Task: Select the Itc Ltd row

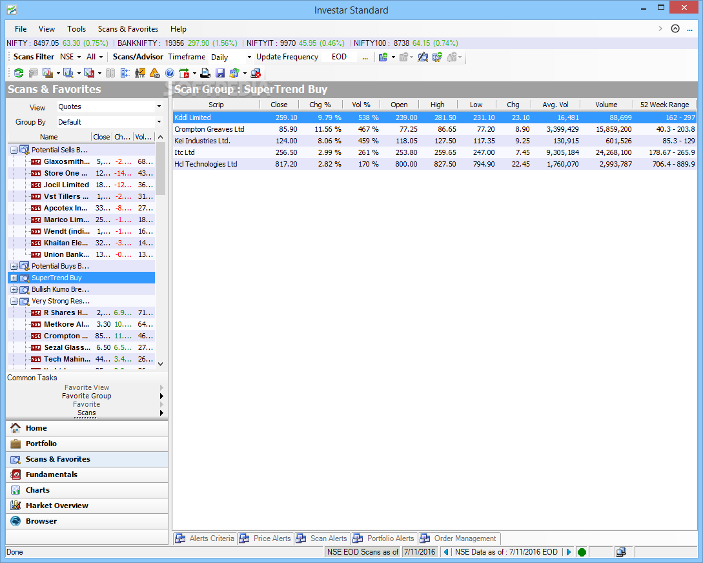Action: tap(434, 152)
